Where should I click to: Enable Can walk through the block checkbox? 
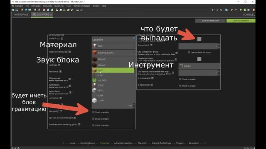[93, 119]
